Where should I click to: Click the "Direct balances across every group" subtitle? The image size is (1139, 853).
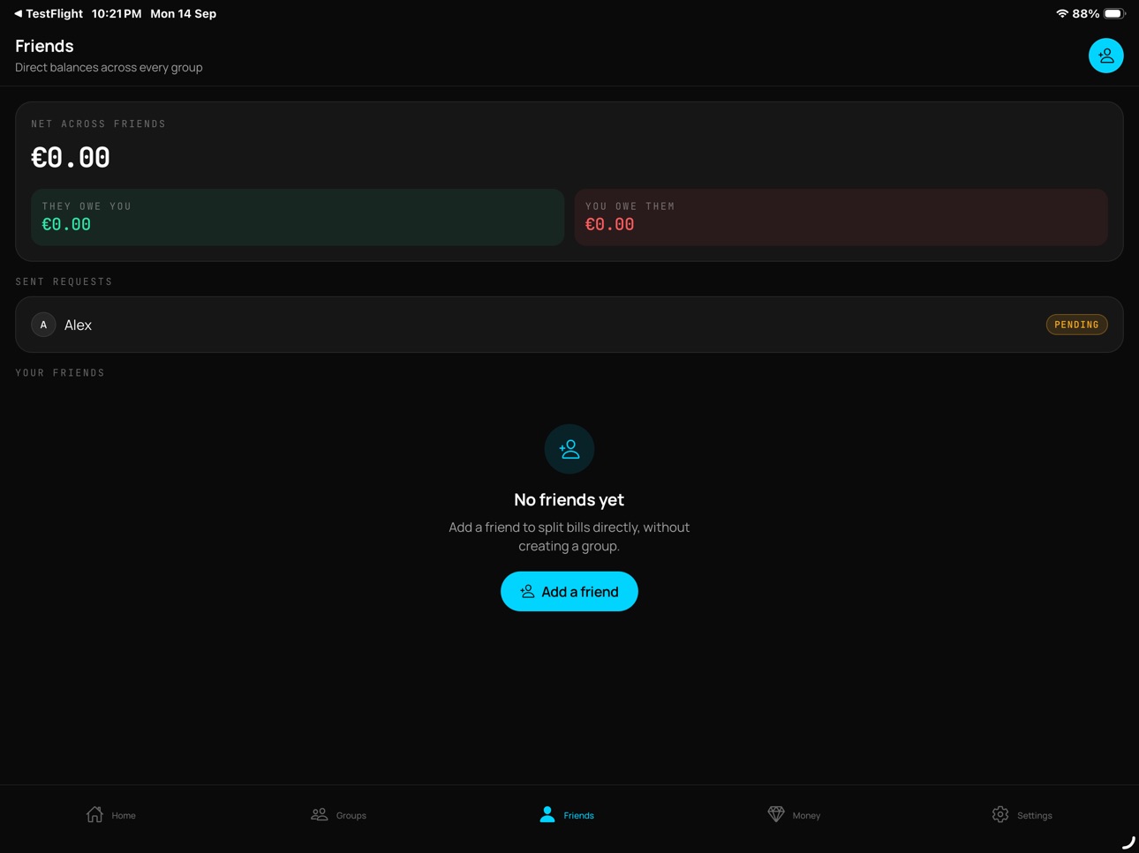(109, 67)
